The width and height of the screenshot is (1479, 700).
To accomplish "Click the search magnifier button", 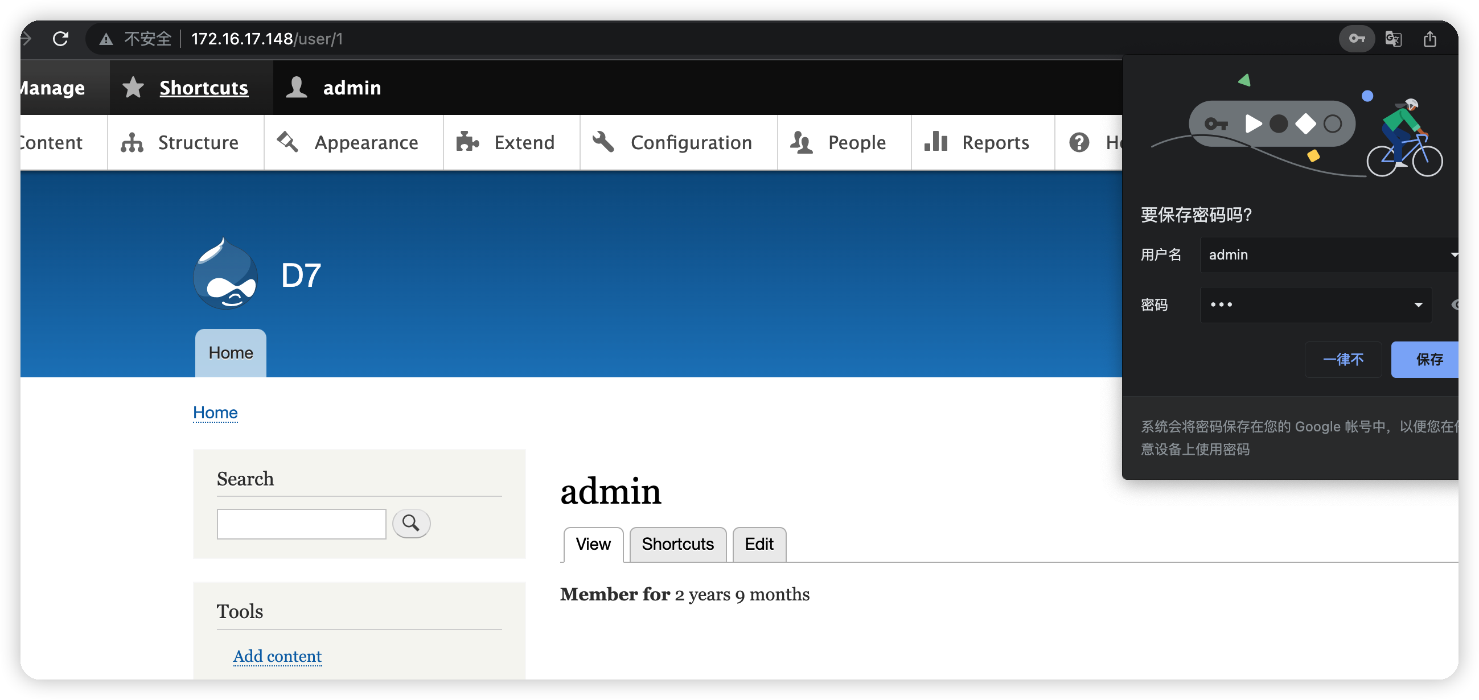I will [410, 523].
